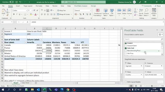Open Format as Table gallery
This screenshot has width=165, height=92.
click(x=105, y=13)
